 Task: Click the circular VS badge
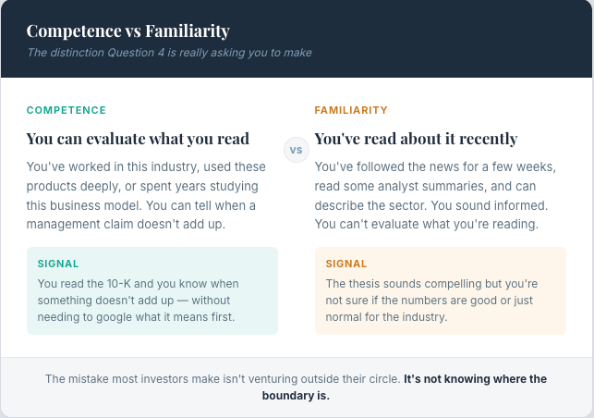(x=297, y=150)
